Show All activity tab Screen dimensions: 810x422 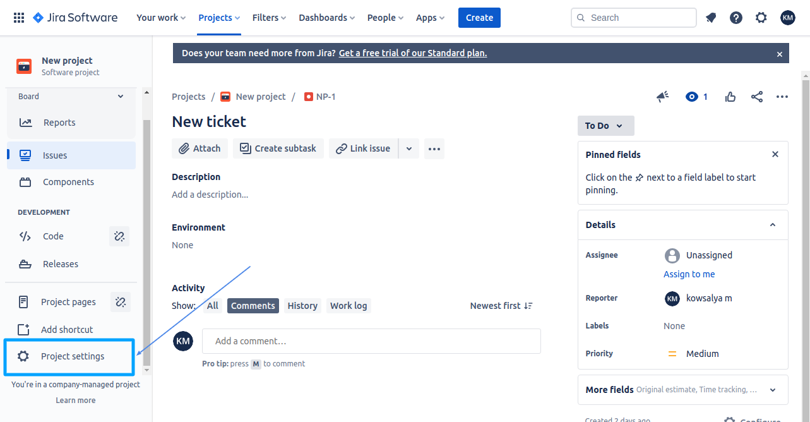(x=213, y=306)
